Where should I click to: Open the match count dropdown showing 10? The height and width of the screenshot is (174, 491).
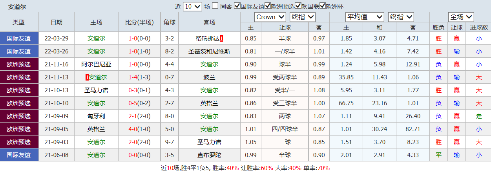tap(192, 6)
